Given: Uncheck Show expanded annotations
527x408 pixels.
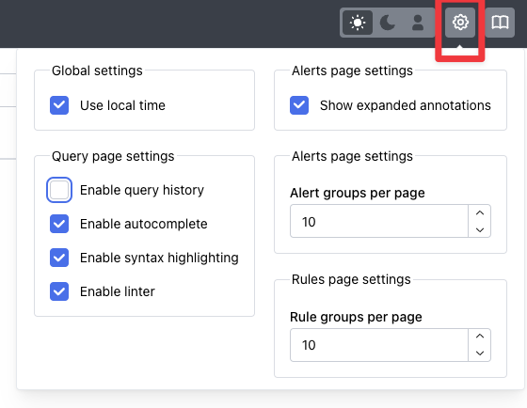Looking at the screenshot, I should (x=299, y=105).
